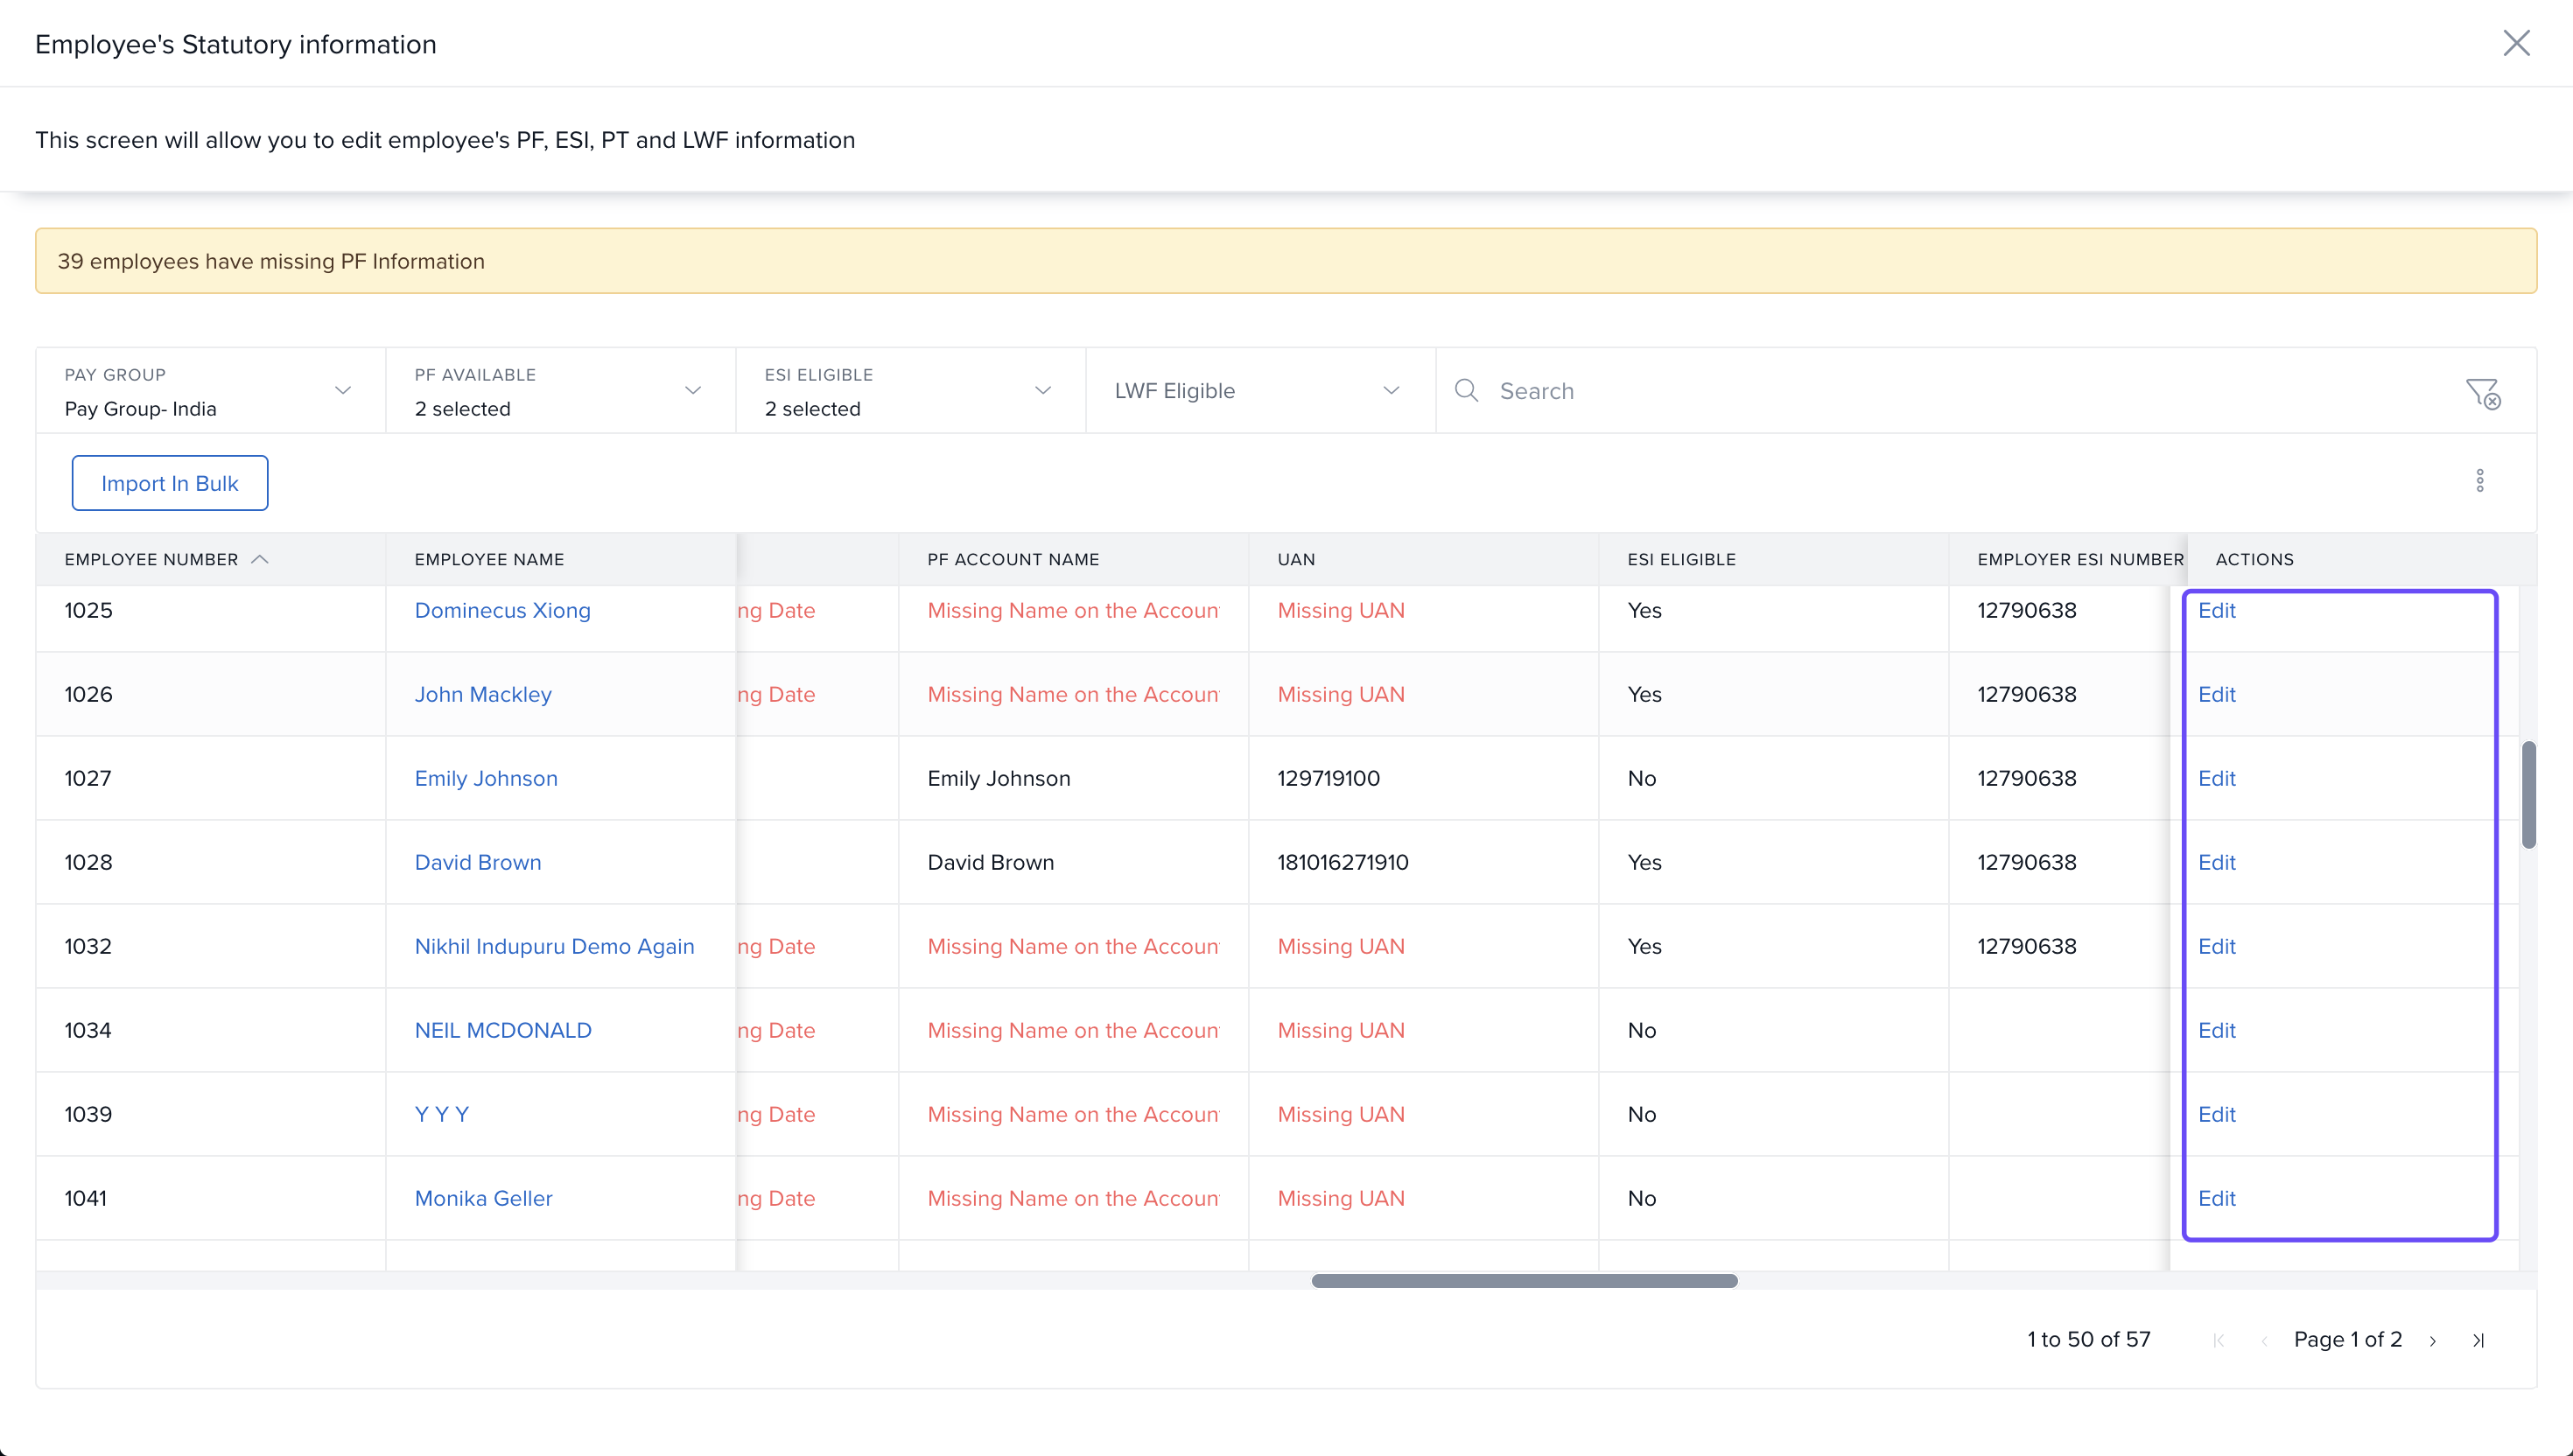The image size is (2573, 1456).
Task: Click the horizontal table scrollbar
Action: [x=1524, y=1281]
